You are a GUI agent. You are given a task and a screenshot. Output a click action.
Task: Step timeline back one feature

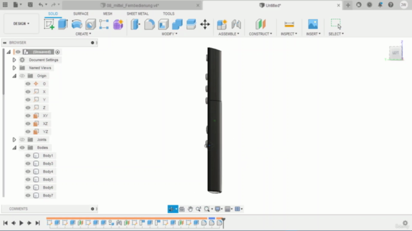click(x=14, y=223)
